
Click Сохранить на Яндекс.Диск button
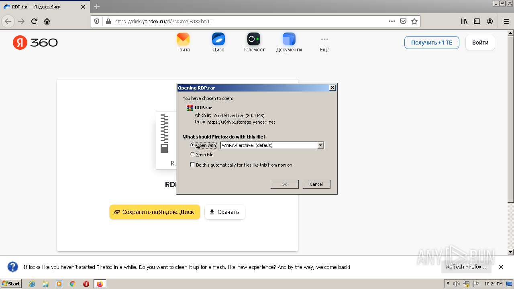155,212
